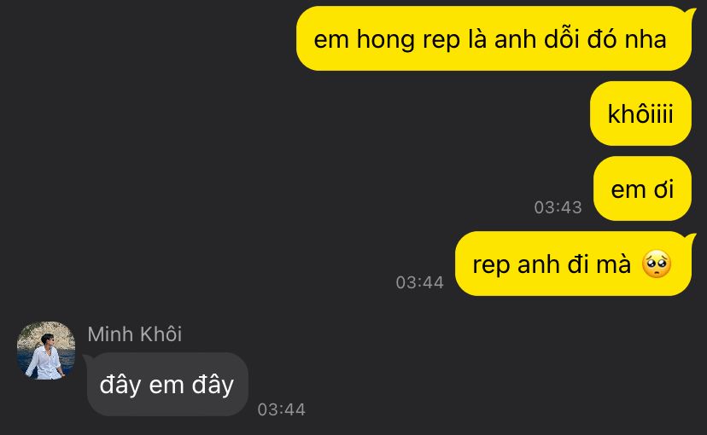Click the middle word 'em' in the gray reply

point(166,386)
